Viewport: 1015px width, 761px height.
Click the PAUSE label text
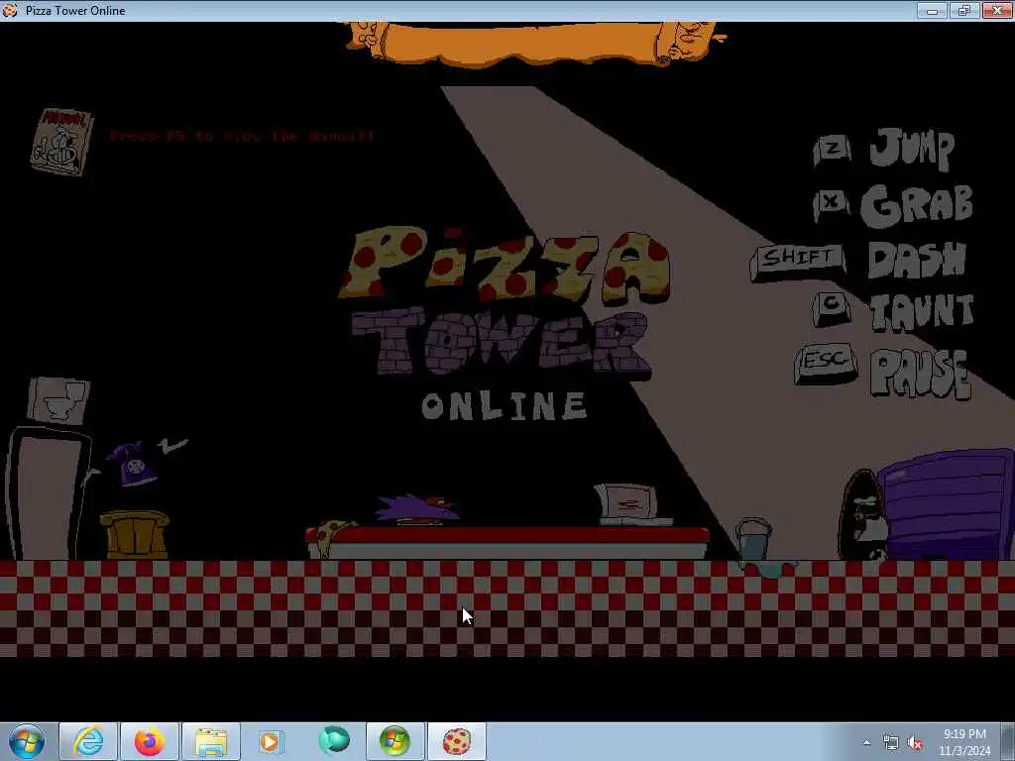921,374
